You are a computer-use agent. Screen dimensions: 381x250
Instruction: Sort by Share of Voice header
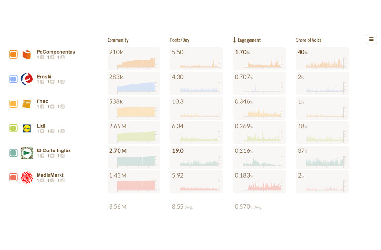pyautogui.click(x=309, y=40)
